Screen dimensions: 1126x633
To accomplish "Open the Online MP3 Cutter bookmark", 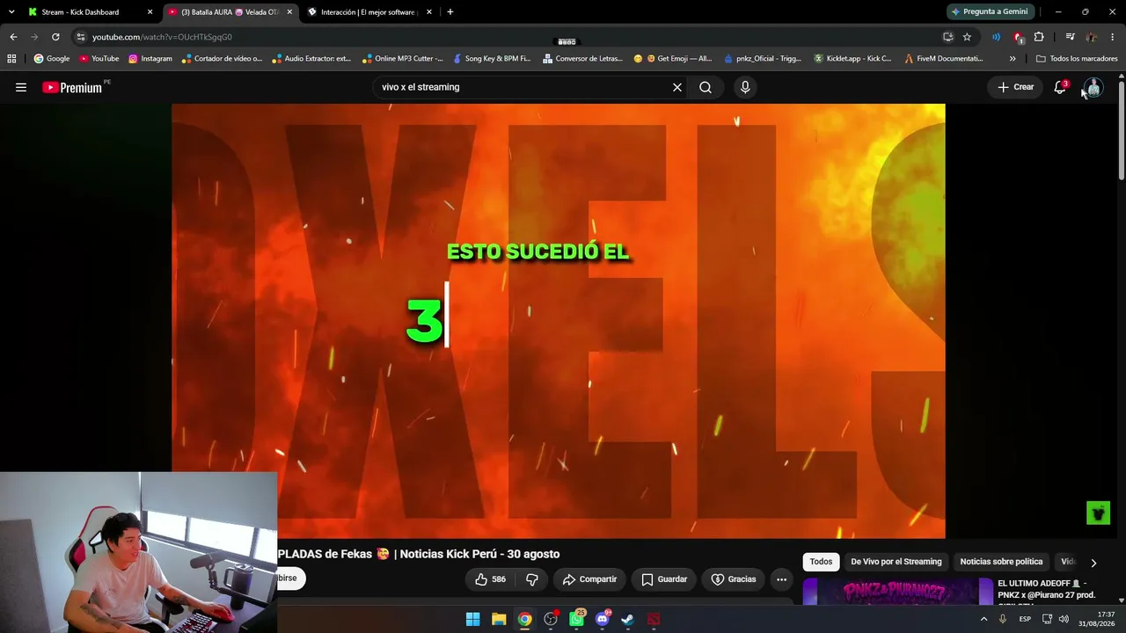I will click(x=402, y=59).
